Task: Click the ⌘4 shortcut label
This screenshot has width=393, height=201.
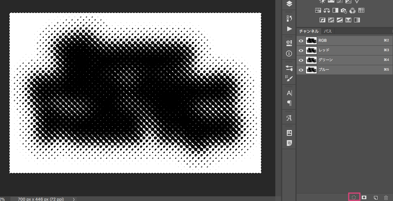Action: (x=386, y=60)
